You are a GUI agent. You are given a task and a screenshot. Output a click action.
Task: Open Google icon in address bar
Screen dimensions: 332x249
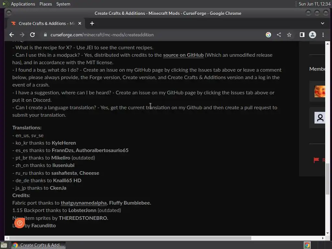point(268,35)
